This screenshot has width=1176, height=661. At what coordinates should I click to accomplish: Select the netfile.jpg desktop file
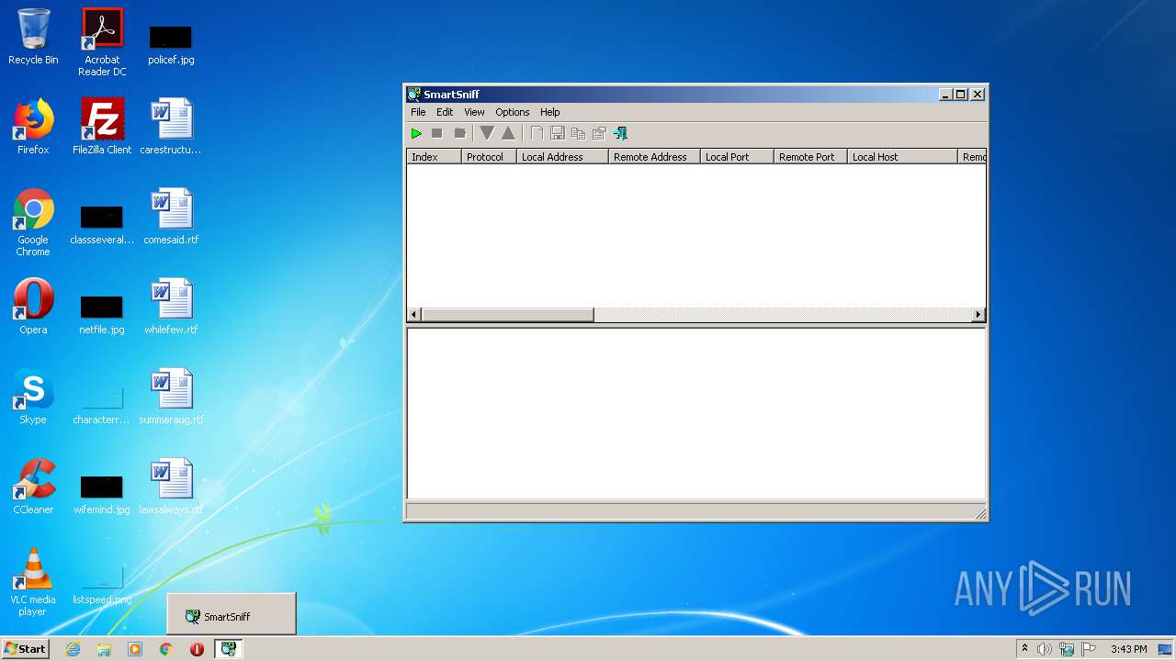[102, 314]
